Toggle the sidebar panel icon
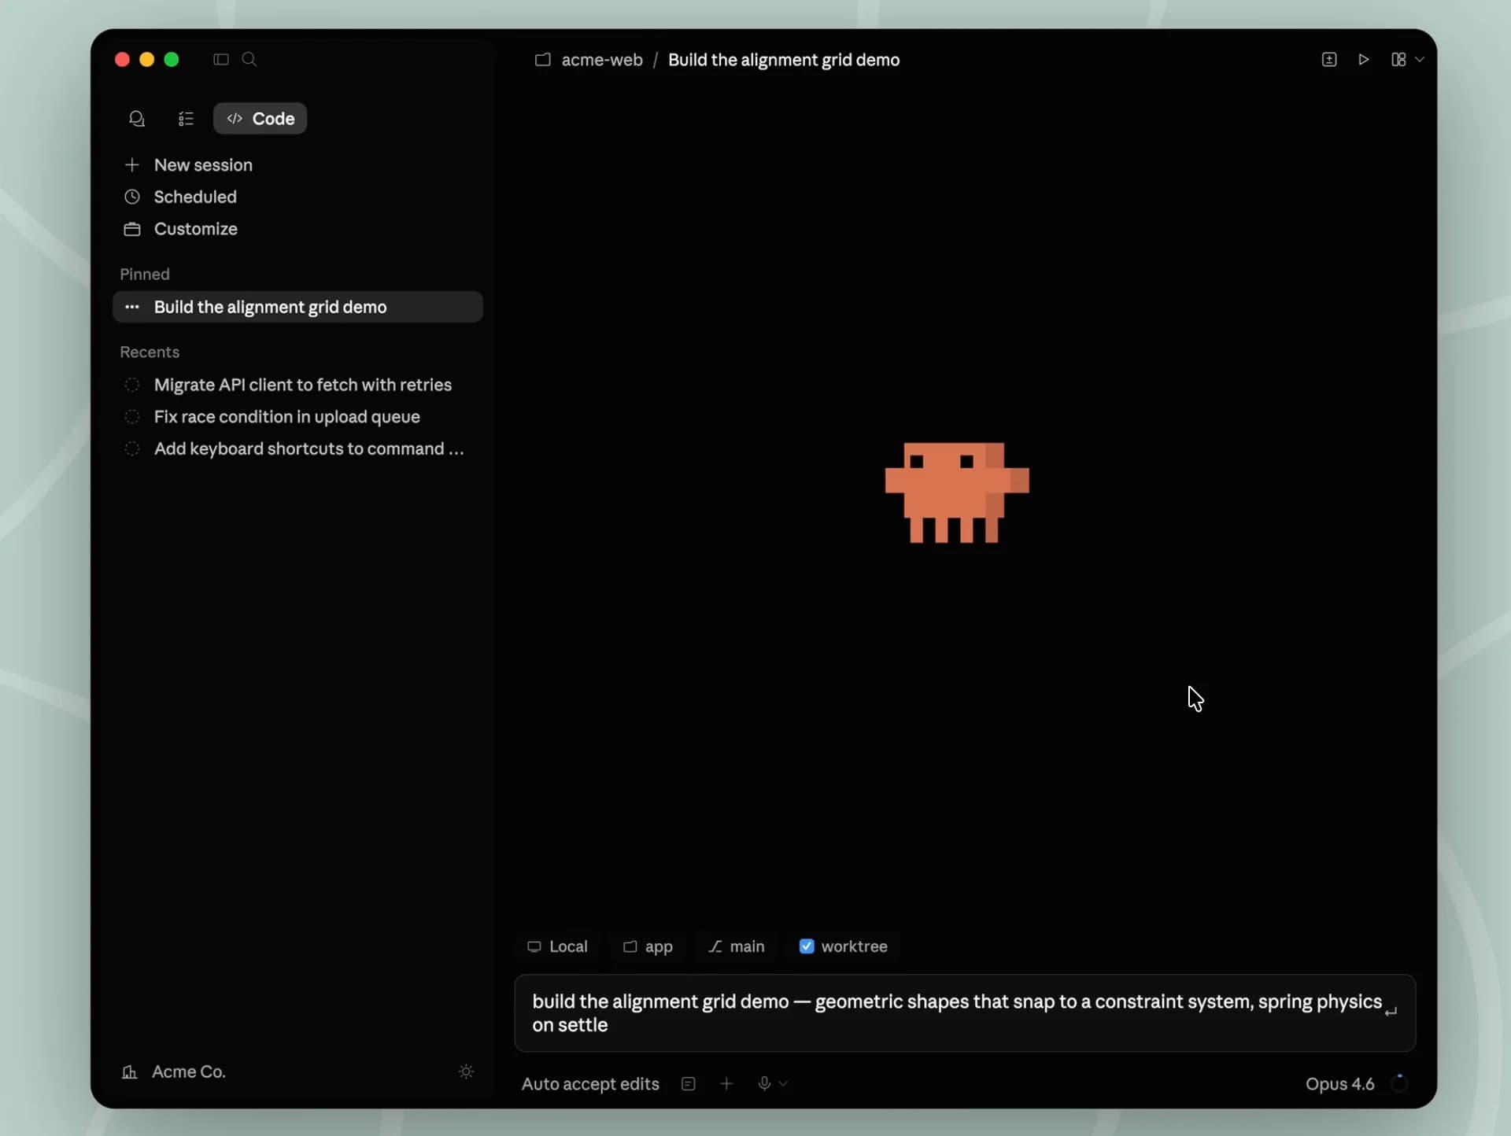1511x1136 pixels. point(220,60)
